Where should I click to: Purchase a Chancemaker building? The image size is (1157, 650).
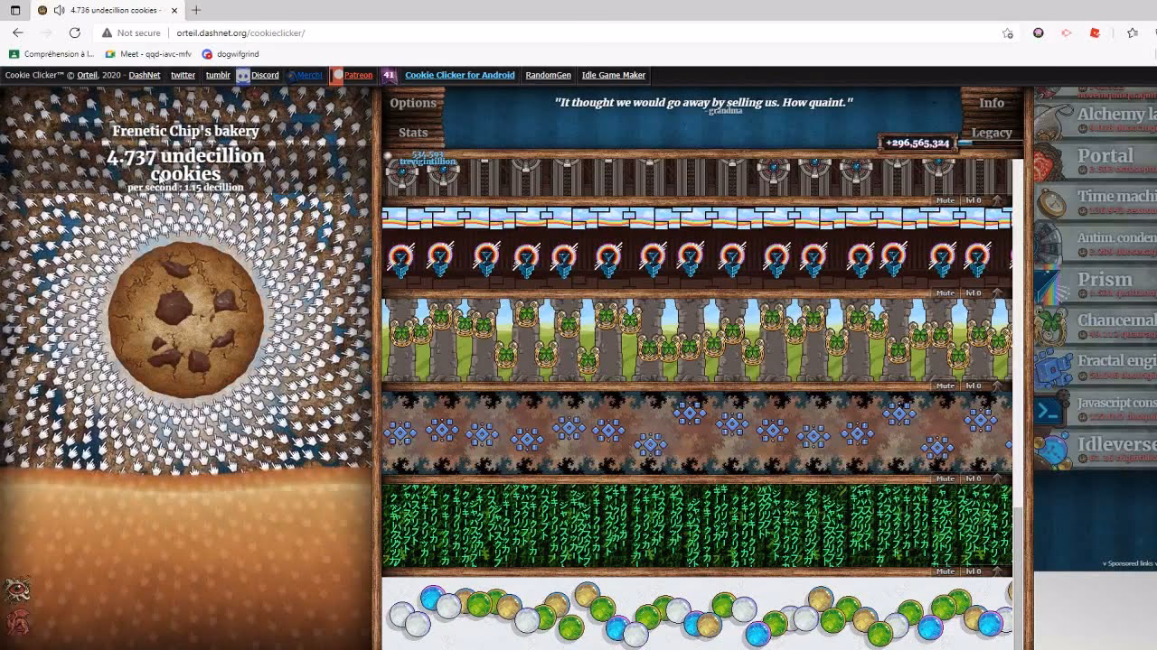pyautogui.click(x=1096, y=327)
